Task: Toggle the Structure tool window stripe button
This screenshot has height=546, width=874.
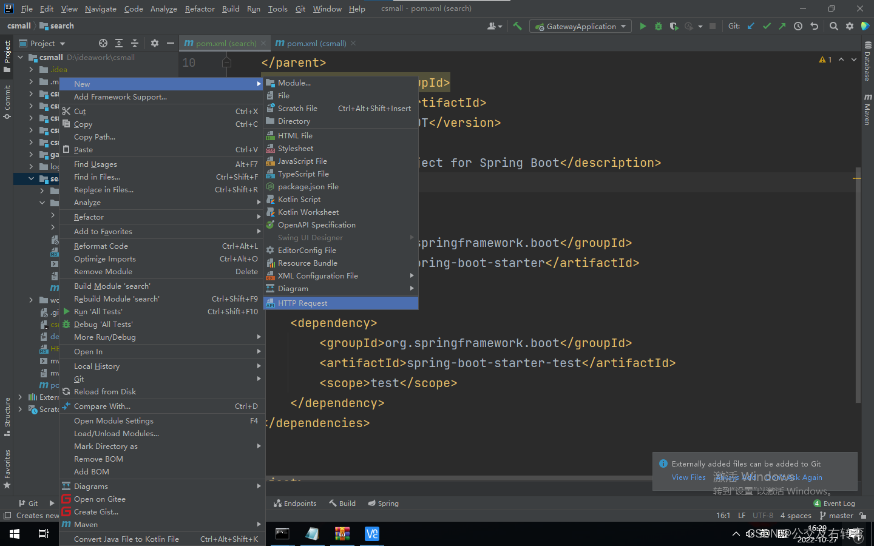Action: (7, 417)
